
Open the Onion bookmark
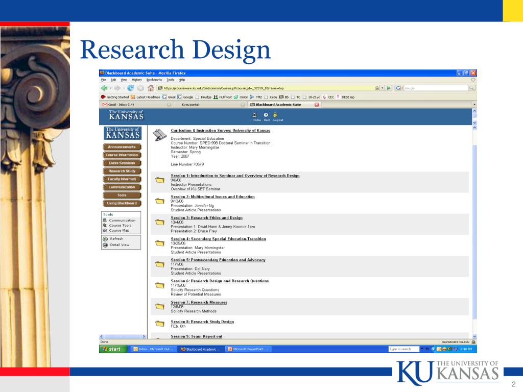(x=241, y=97)
